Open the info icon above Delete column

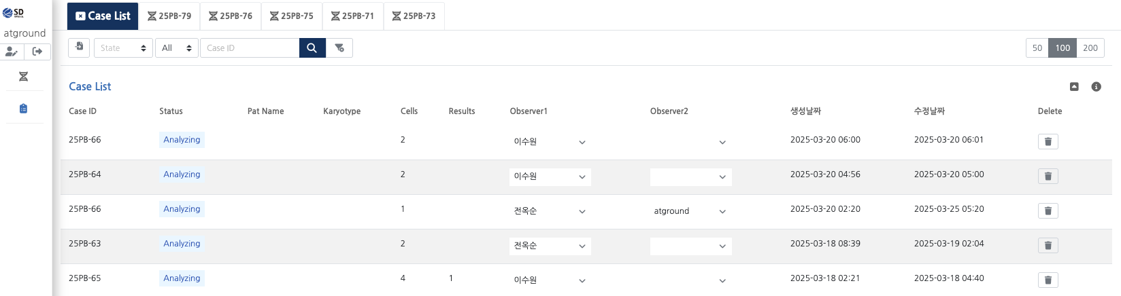pyautogui.click(x=1096, y=87)
